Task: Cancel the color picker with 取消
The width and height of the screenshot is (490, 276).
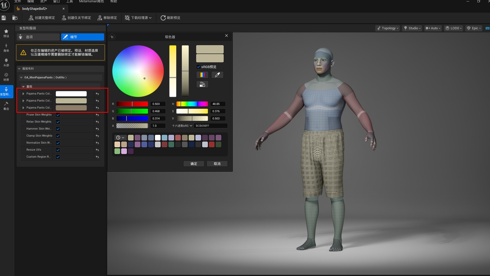Action: 217,164
